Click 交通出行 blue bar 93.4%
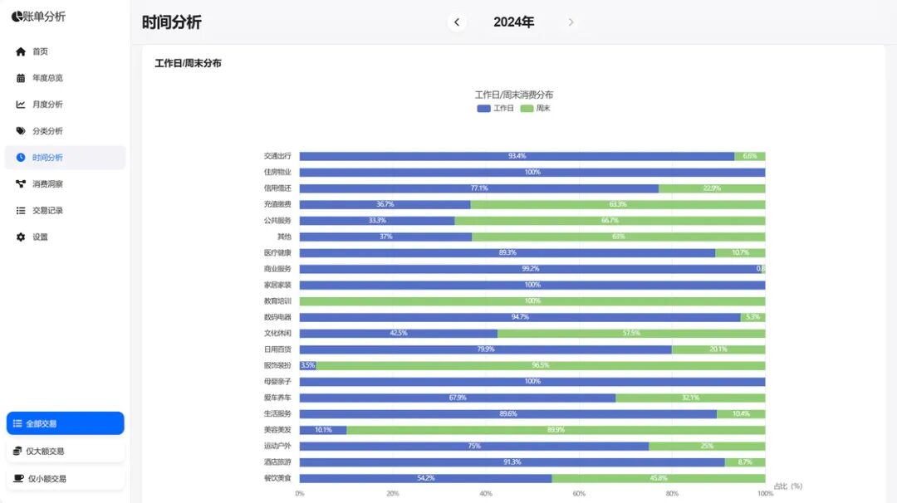Screen dimensions: 897x503 [x=517, y=156]
